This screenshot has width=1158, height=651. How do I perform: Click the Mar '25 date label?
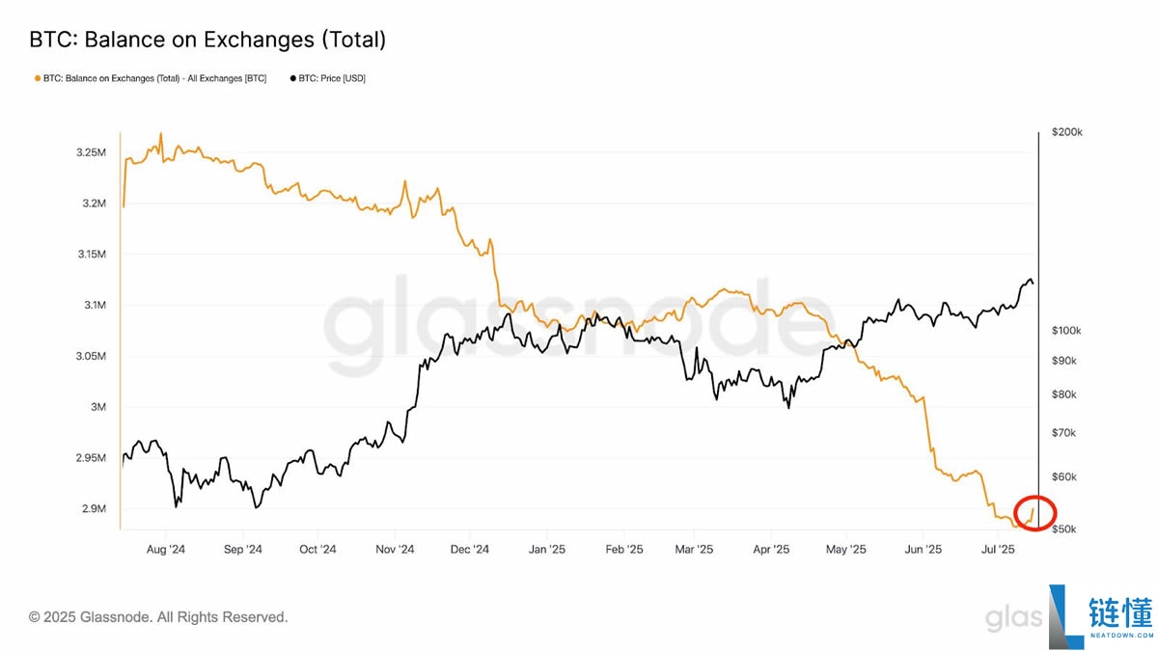(693, 550)
